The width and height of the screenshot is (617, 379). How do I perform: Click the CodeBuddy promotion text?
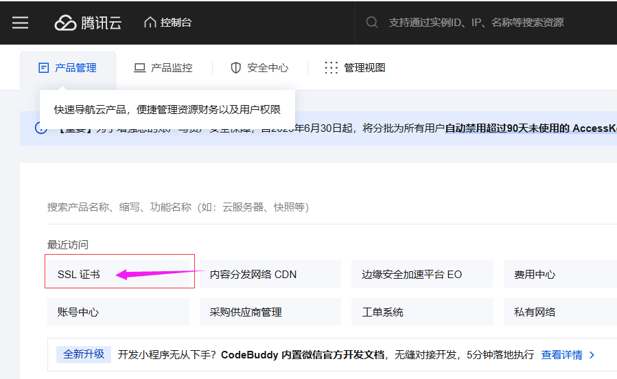[x=326, y=354]
